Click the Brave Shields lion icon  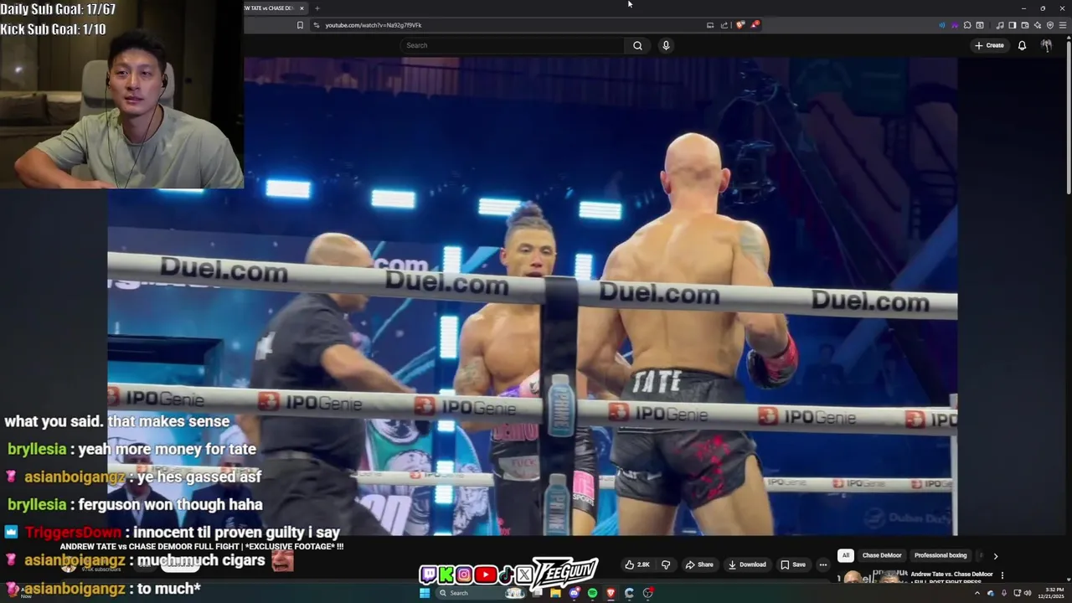[x=740, y=25]
